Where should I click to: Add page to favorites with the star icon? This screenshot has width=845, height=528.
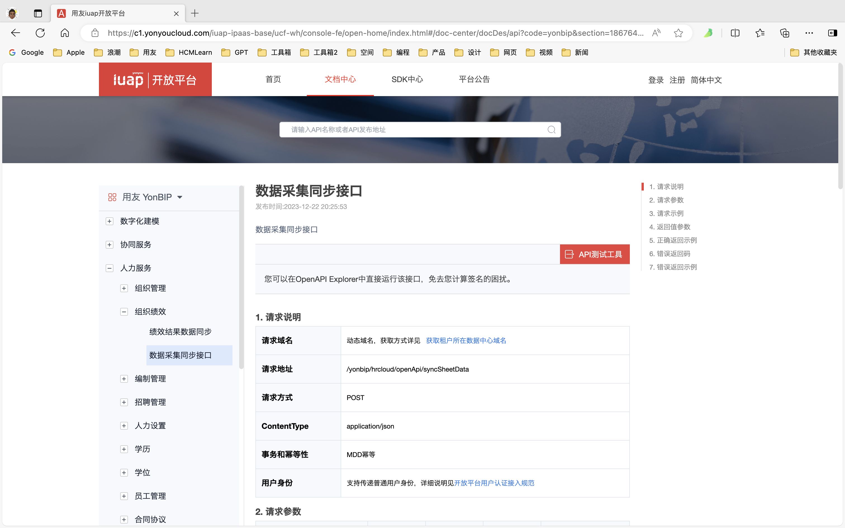coord(678,33)
